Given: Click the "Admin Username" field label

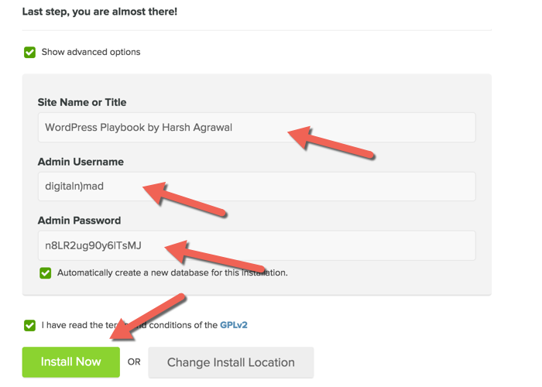Looking at the screenshot, I should pyautogui.click(x=80, y=162).
